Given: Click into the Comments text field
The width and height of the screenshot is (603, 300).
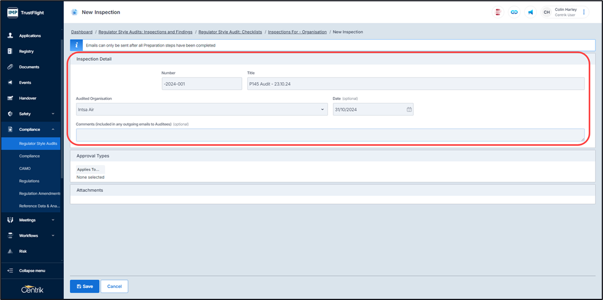Looking at the screenshot, I should click(329, 134).
